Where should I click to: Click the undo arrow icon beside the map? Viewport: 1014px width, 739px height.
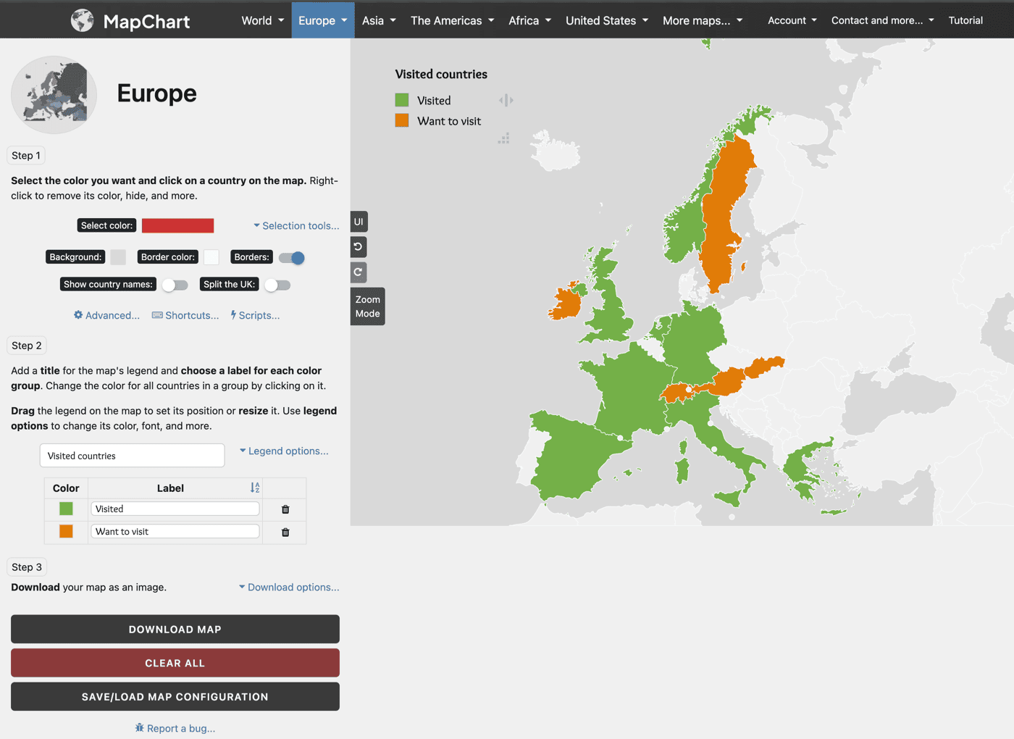click(359, 247)
